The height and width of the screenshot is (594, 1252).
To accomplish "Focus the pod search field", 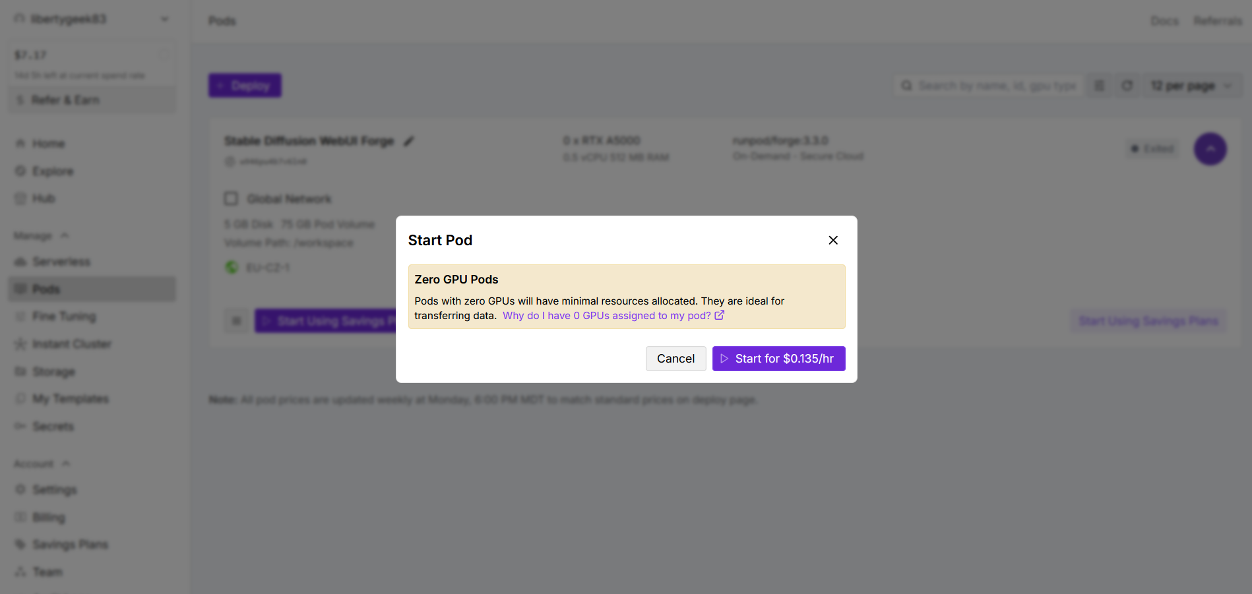I will pos(989,86).
